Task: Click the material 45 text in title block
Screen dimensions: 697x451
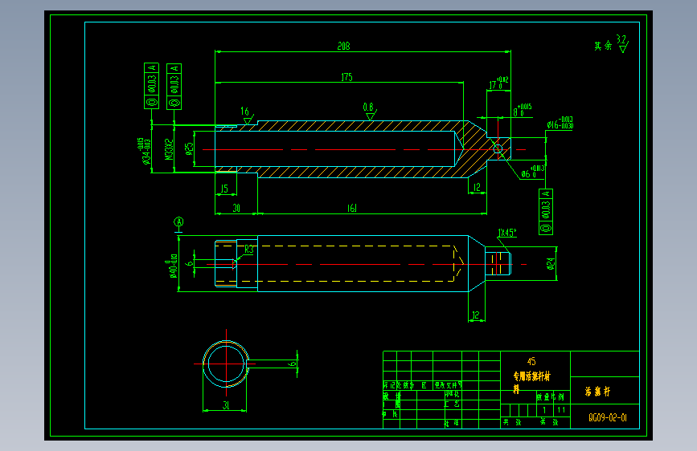Action: point(531,361)
